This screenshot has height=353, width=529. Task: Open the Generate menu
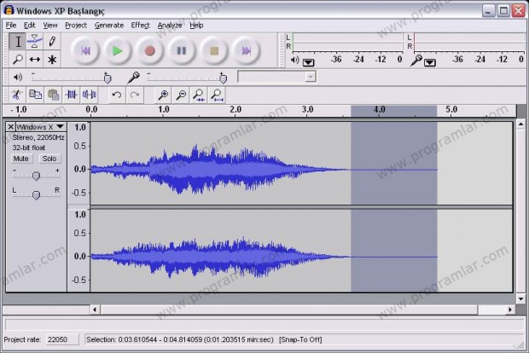(109, 26)
